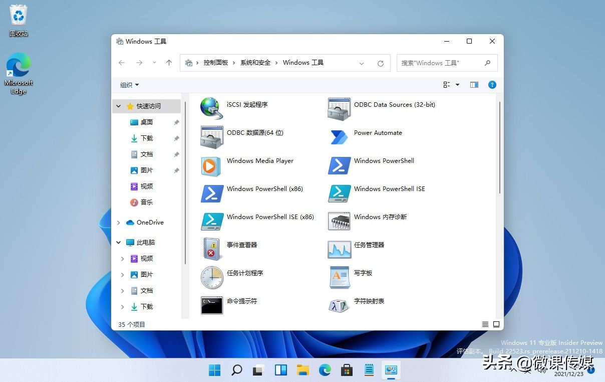
Task: Select 系统和安全 in breadcrumb path
Action: pyautogui.click(x=255, y=63)
